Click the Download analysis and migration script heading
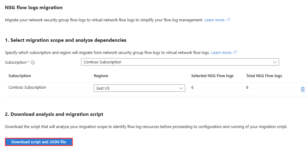The height and width of the screenshot is (157, 308). pos(54,114)
